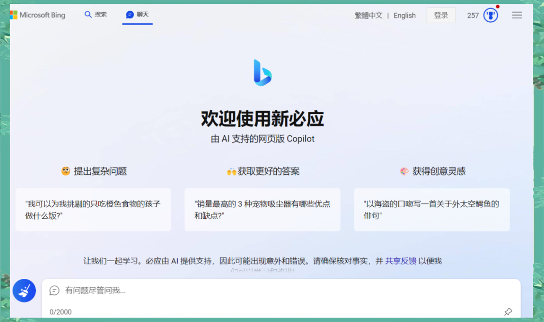The height and width of the screenshot is (322, 544).
Task: Open the 搜索 search tab
Action: click(96, 15)
